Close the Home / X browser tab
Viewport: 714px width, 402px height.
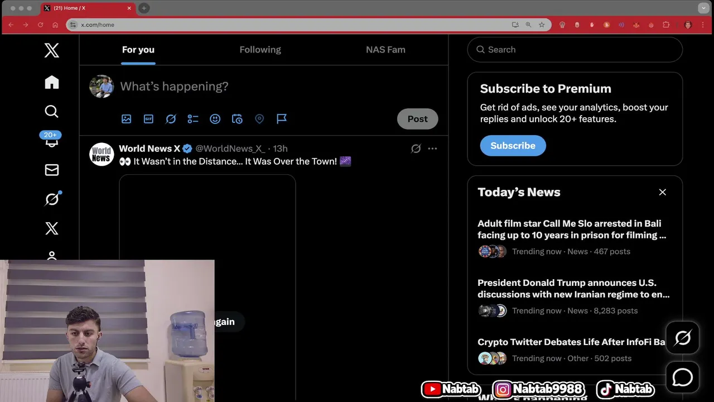(129, 8)
